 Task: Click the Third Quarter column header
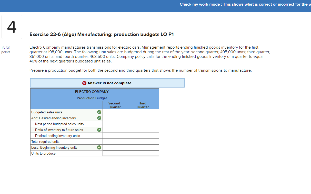coord(142,105)
